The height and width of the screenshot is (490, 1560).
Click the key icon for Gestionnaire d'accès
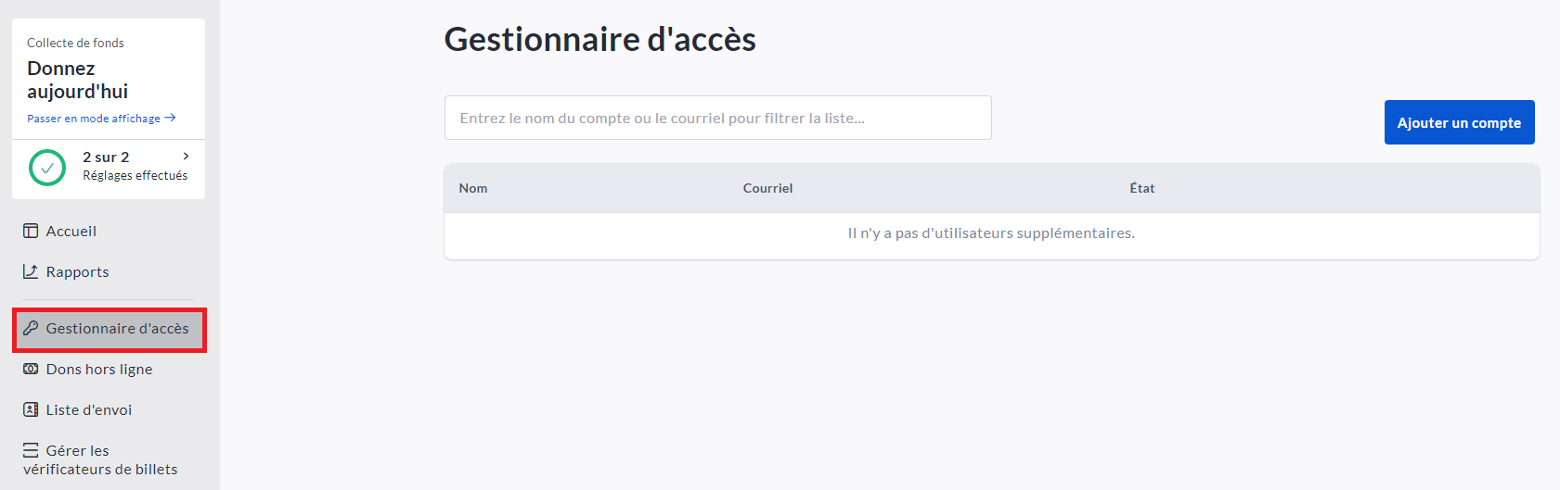[31, 328]
